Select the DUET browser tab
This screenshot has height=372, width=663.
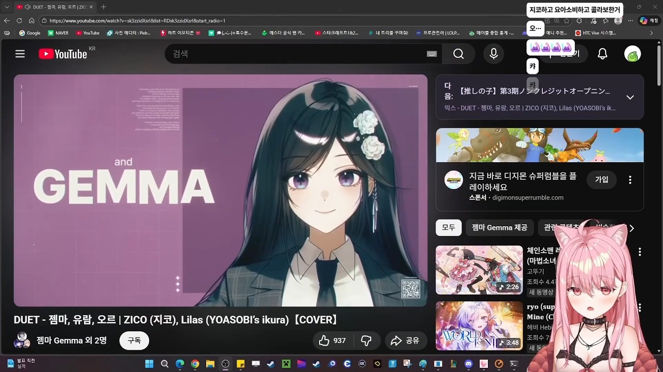[x=54, y=7]
